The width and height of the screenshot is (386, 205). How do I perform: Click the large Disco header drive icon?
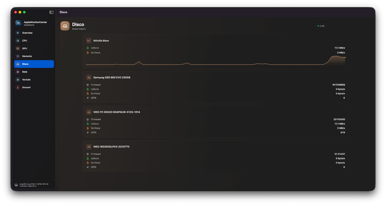point(65,26)
